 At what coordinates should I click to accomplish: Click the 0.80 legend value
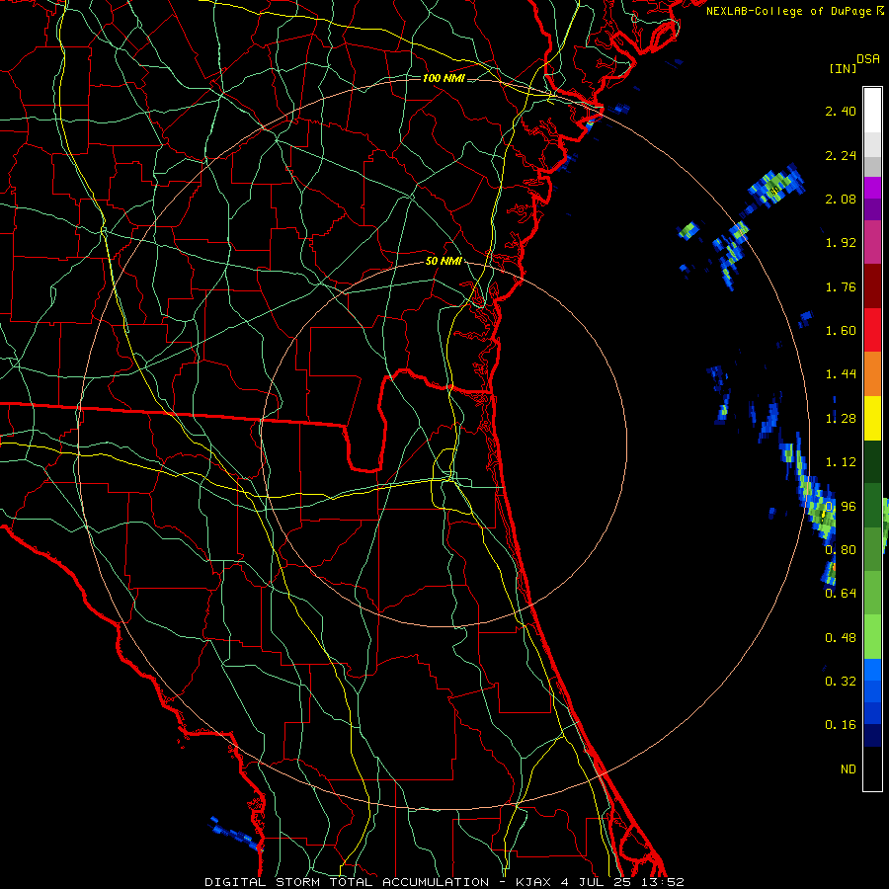tap(841, 550)
